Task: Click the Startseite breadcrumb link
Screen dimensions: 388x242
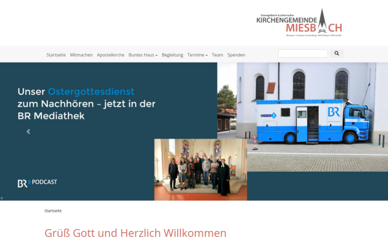Action: click(53, 210)
